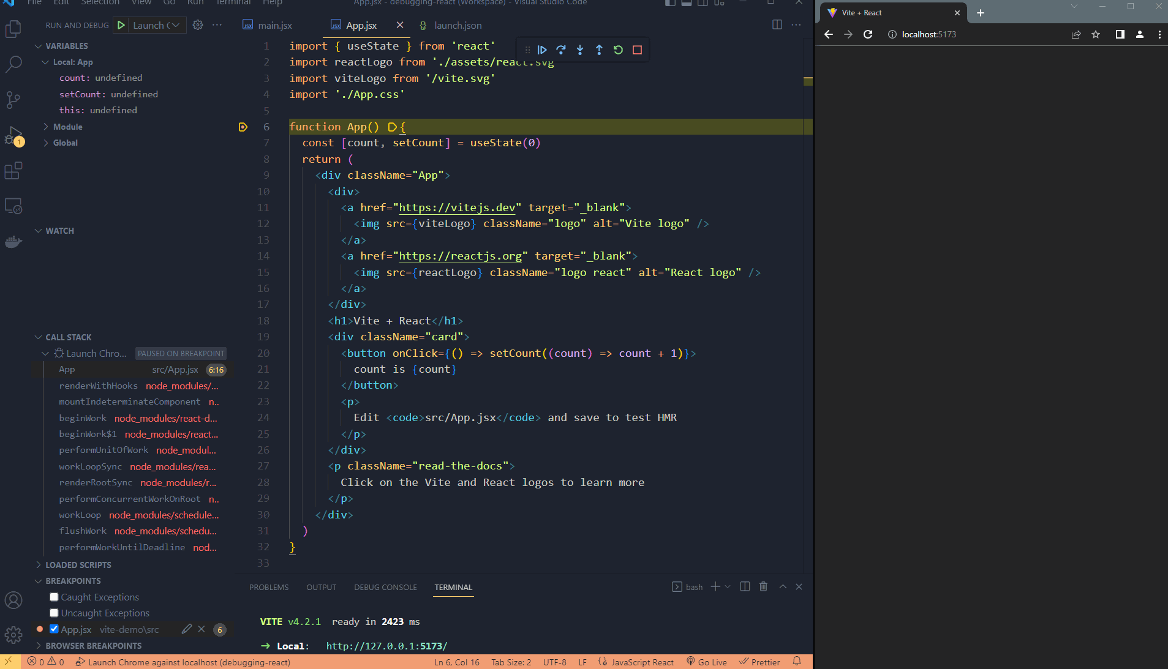The image size is (1168, 669).
Task: Click Start Debugging green play icon
Action: click(121, 25)
